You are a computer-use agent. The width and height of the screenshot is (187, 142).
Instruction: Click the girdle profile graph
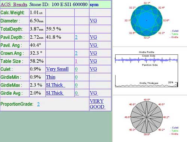(147, 71)
